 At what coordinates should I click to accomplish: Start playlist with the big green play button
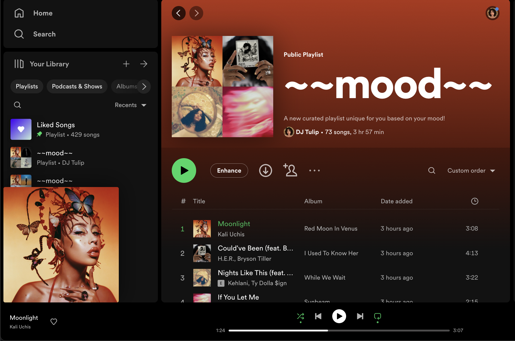click(184, 170)
